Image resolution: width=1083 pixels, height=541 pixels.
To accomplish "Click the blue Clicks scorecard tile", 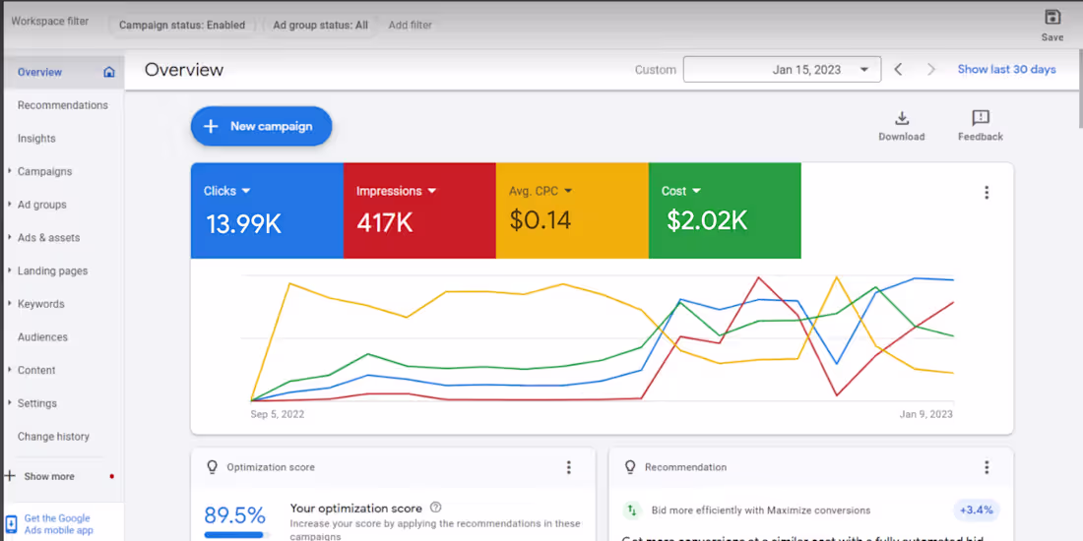I will [x=267, y=210].
